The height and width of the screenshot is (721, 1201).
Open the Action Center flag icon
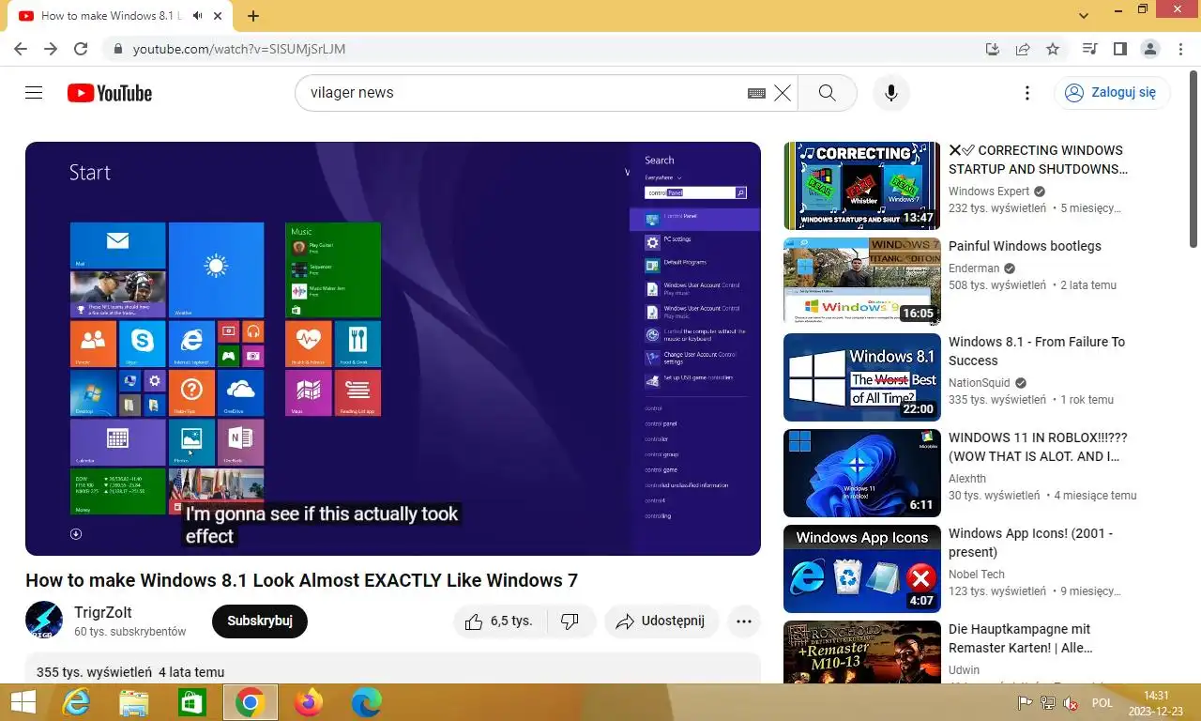coord(1026,703)
